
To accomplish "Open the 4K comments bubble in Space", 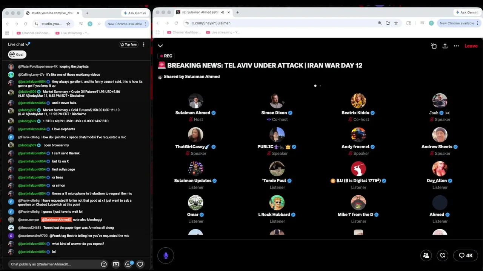I will (x=466, y=256).
